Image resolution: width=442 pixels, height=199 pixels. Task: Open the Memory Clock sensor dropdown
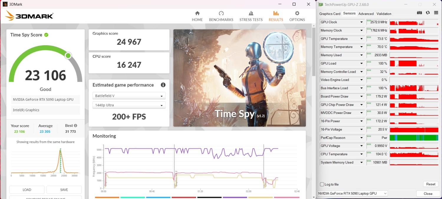(x=362, y=30)
